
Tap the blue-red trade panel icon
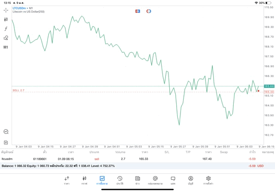(137, 11)
